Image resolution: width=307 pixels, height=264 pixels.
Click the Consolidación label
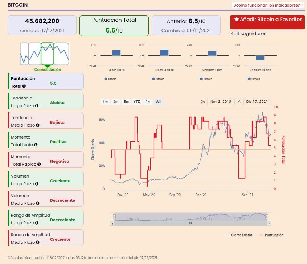(x=48, y=69)
